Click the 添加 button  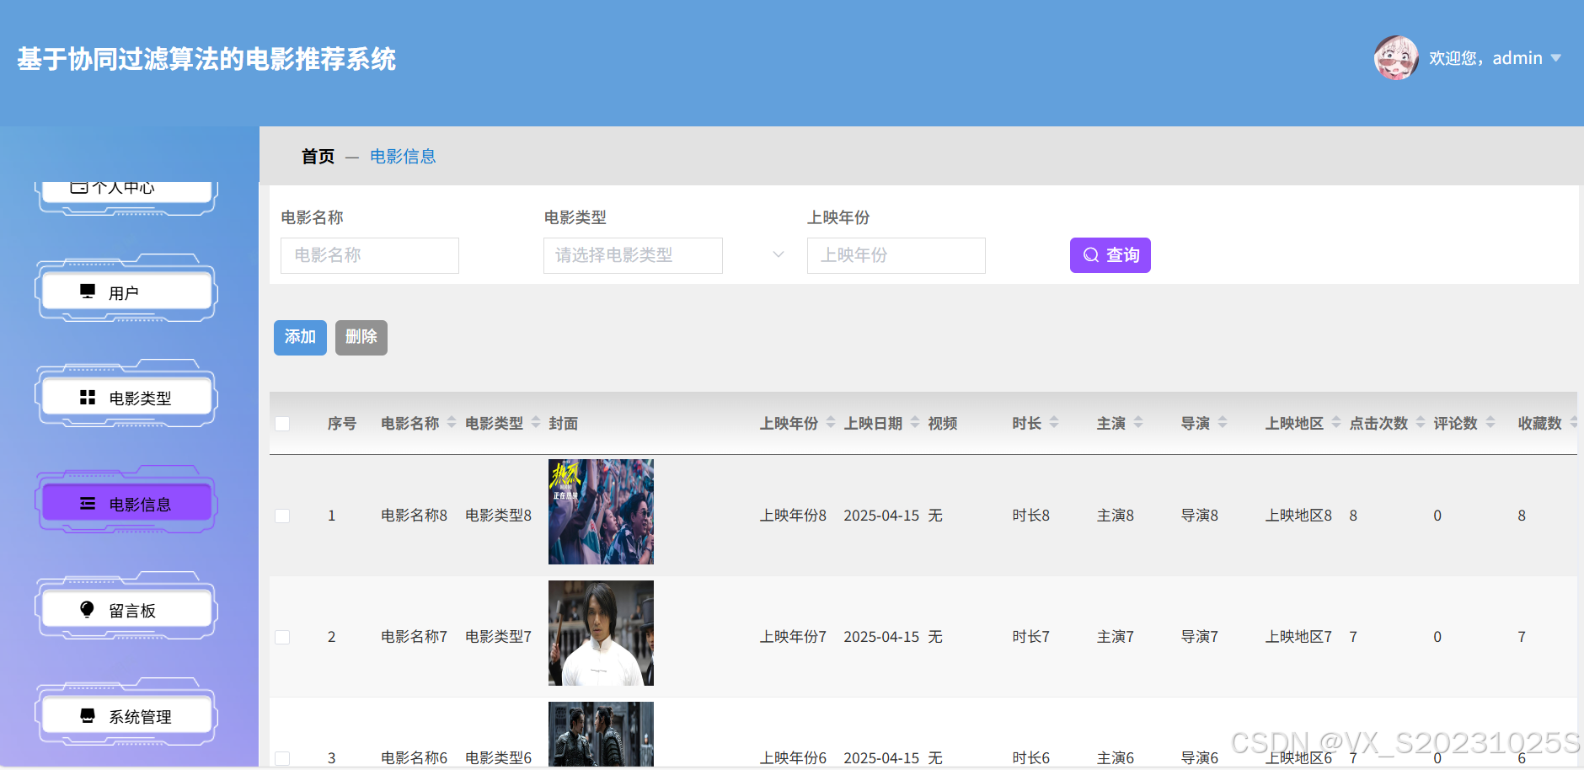click(x=300, y=337)
